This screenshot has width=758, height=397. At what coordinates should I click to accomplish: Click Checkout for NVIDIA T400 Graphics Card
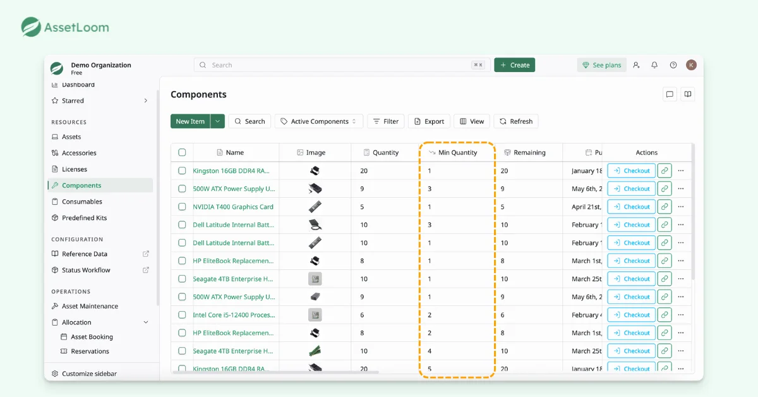click(x=632, y=207)
